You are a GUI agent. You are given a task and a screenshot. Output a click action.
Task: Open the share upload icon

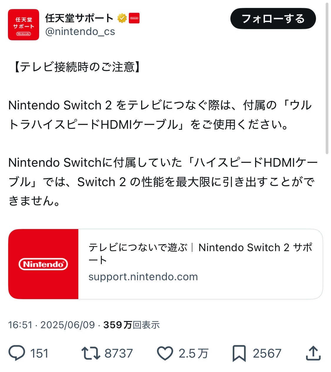click(313, 353)
